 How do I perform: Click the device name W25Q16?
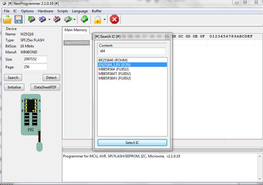tap(27, 34)
